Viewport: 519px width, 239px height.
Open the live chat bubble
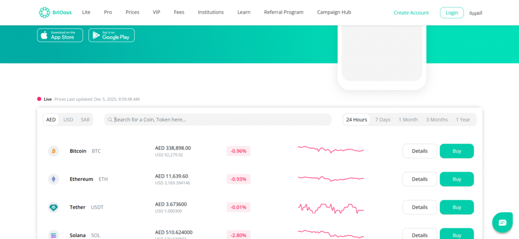click(x=502, y=222)
